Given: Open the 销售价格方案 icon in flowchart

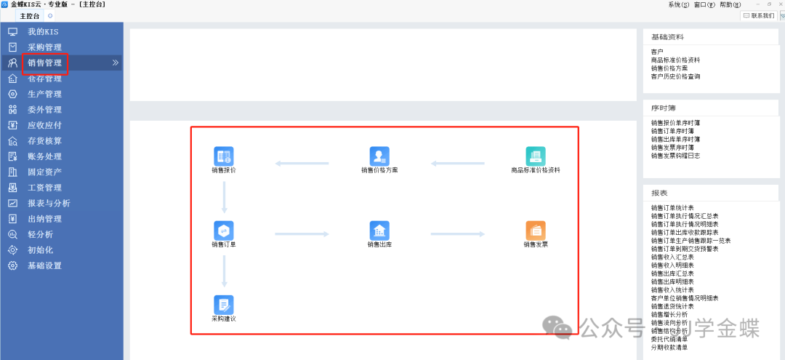Looking at the screenshot, I should [379, 156].
